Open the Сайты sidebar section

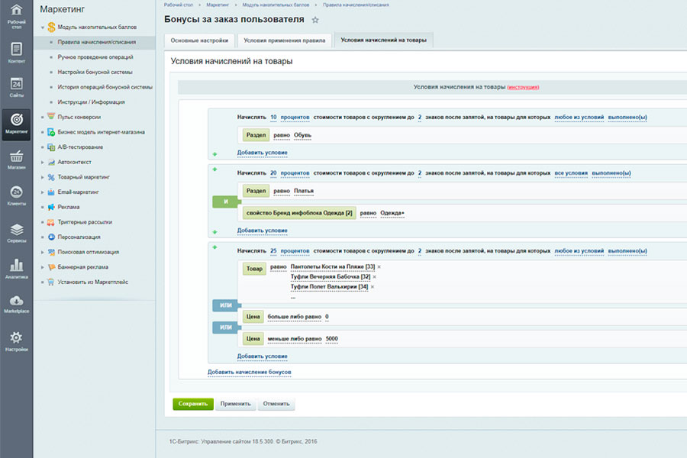[x=16, y=86]
